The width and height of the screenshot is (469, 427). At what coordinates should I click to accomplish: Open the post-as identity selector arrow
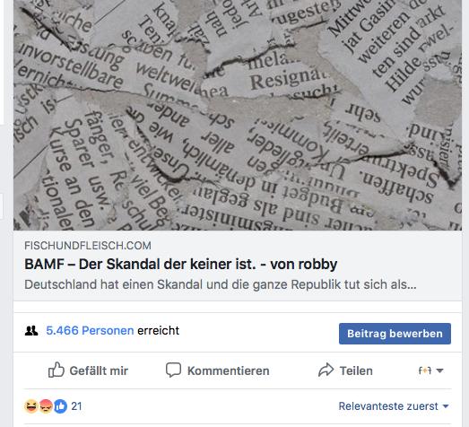[439, 370]
